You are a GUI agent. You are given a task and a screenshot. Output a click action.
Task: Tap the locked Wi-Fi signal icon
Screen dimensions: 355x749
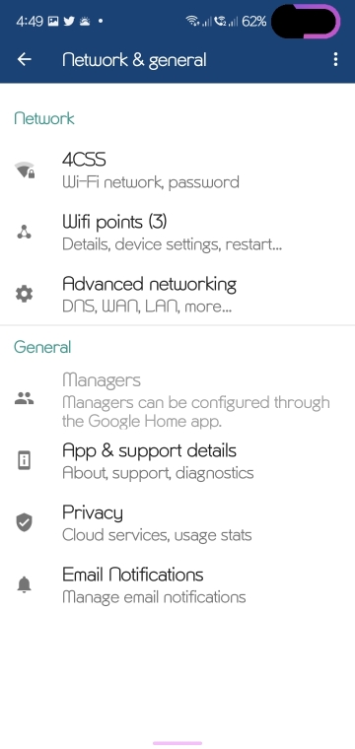click(x=25, y=170)
